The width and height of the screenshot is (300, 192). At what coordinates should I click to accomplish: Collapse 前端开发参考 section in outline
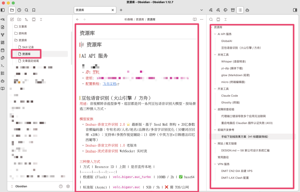[215, 130]
